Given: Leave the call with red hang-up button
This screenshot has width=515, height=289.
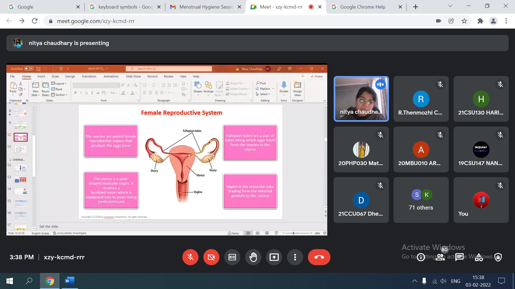Looking at the screenshot, I should [x=319, y=257].
